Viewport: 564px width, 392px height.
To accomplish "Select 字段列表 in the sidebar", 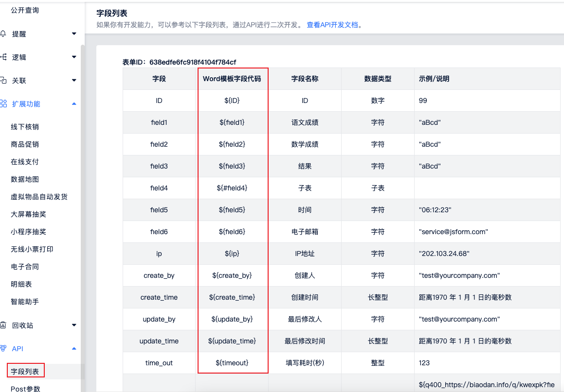I will coord(26,372).
